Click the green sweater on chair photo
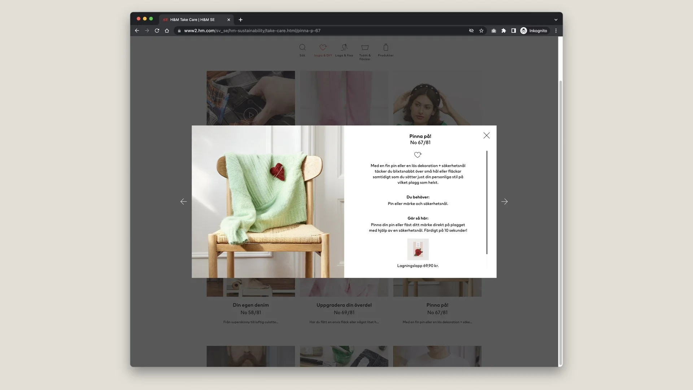Image resolution: width=693 pixels, height=390 pixels. (268, 201)
